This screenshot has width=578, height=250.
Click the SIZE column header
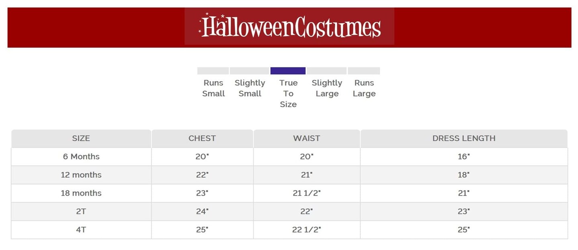tap(81, 138)
